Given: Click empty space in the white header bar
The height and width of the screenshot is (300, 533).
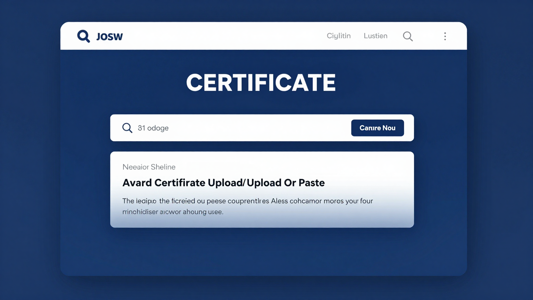Looking at the screenshot, I should [x=222, y=36].
